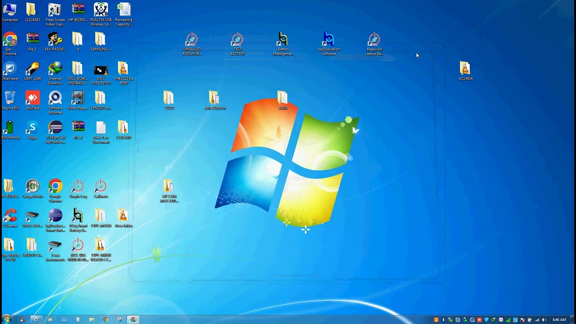Open the KEY-PASSW shortcut icon
This screenshot has height=324, width=576.
tap(55, 42)
